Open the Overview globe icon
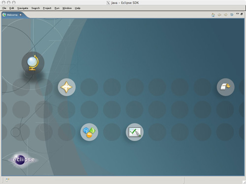Image resolution: width=246 pixels, height=184 pixels. pos(33,63)
